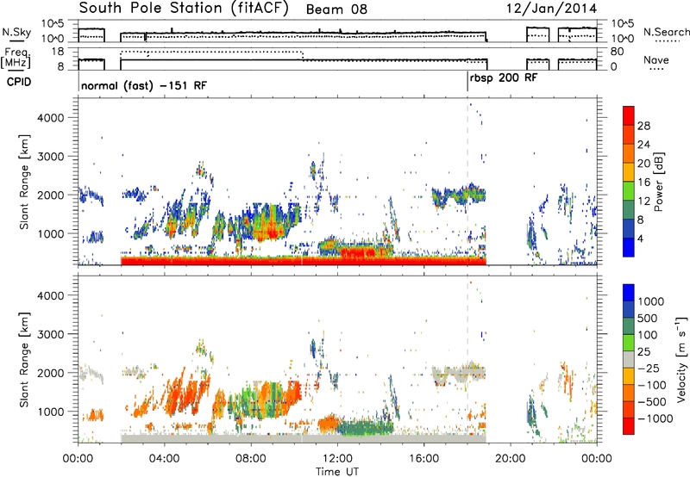Click the green velocity patch near 13:00 UT
Image resolution: width=690 pixels, height=477 pixels.
[x=365, y=427]
